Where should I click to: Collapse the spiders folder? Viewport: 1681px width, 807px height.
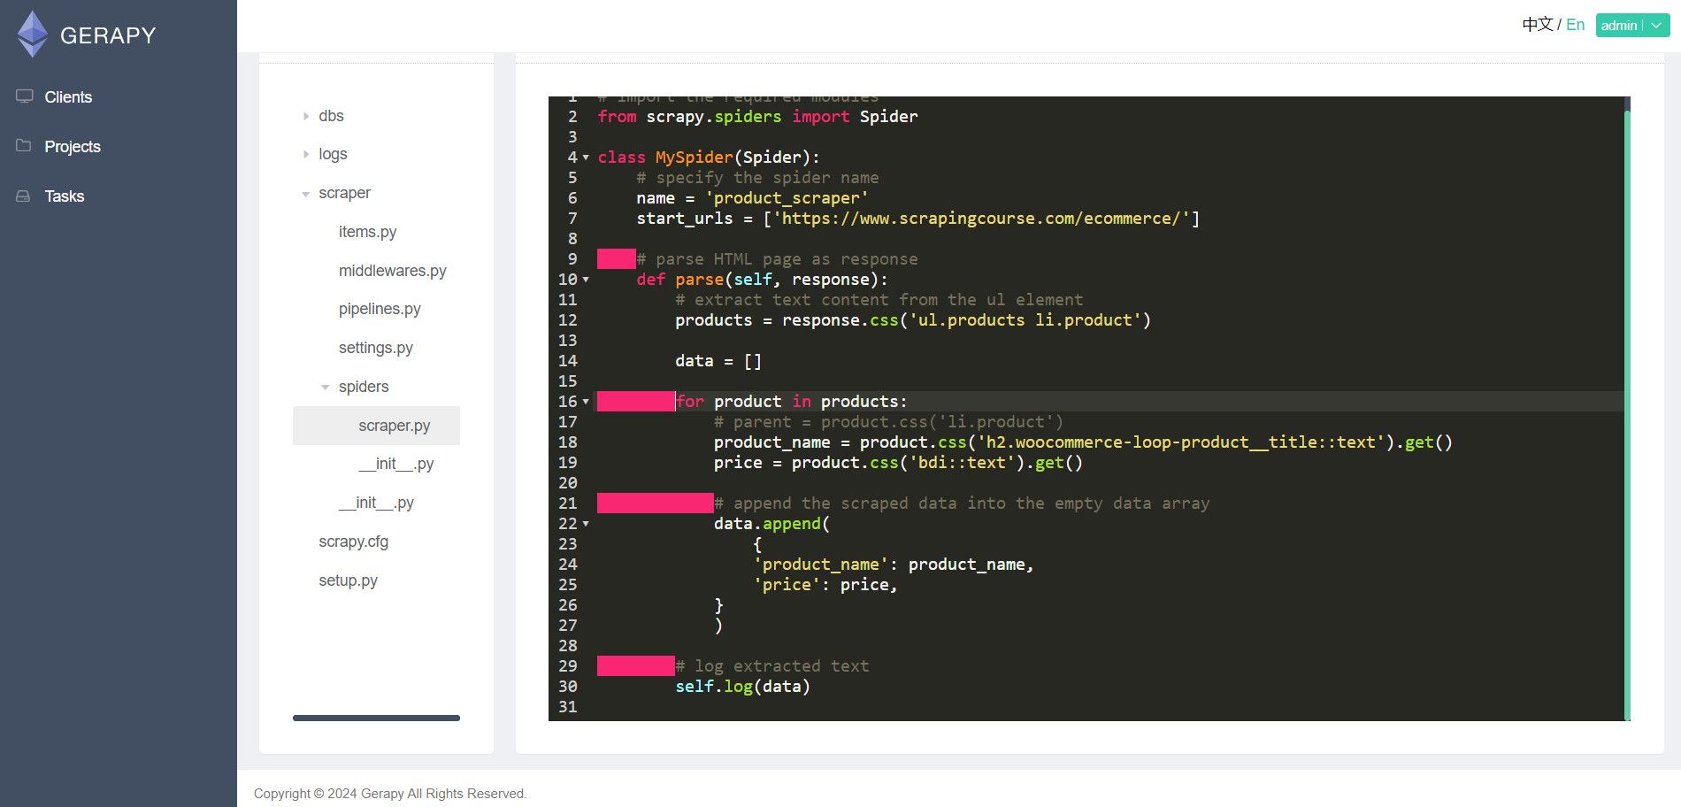(x=326, y=388)
